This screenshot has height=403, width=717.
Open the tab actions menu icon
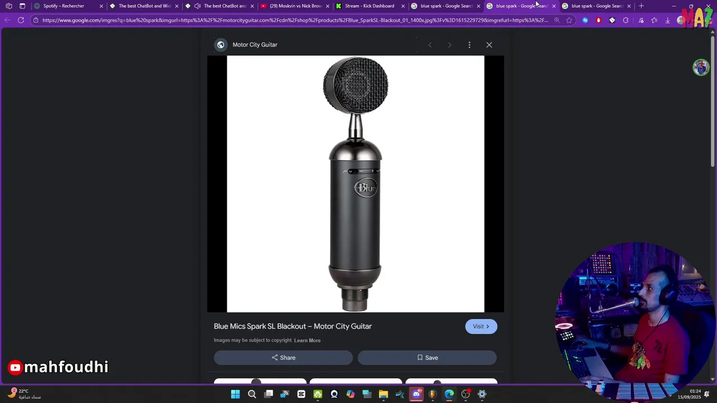point(22,6)
